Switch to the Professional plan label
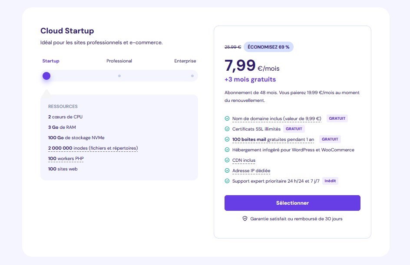Viewport: 410px width, 265px height. 119,61
